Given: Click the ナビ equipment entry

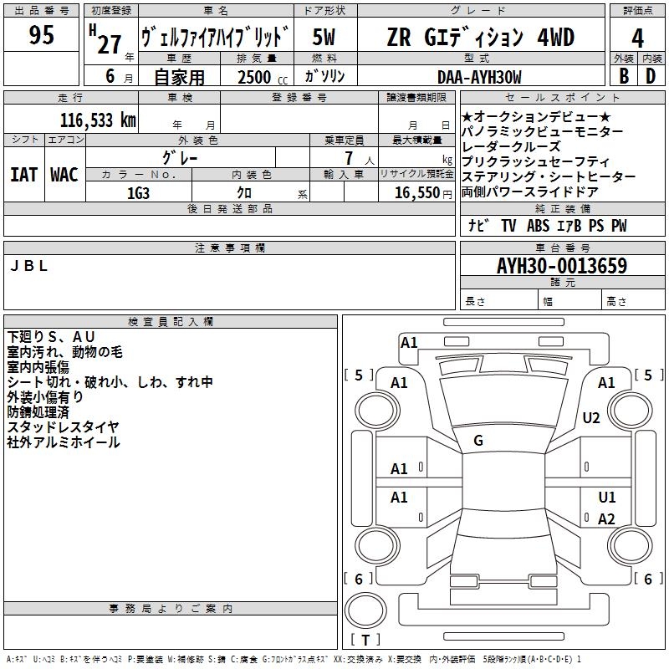Looking at the screenshot, I should tap(478, 225).
